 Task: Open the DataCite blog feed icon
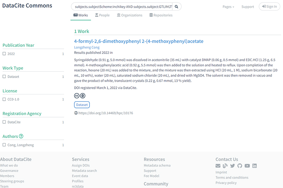[225, 166]
